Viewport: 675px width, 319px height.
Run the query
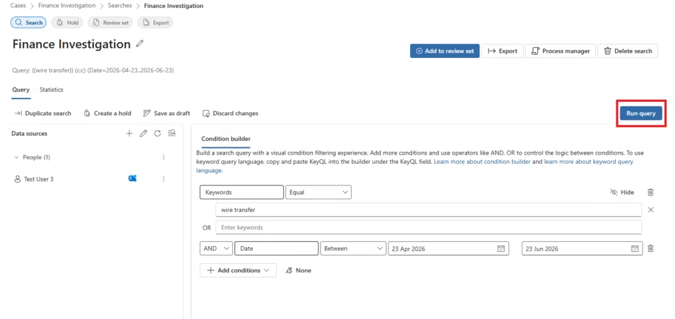641,113
